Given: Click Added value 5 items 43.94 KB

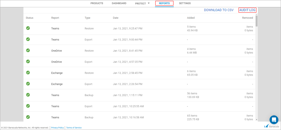Looking at the screenshot, I should point(192,28).
